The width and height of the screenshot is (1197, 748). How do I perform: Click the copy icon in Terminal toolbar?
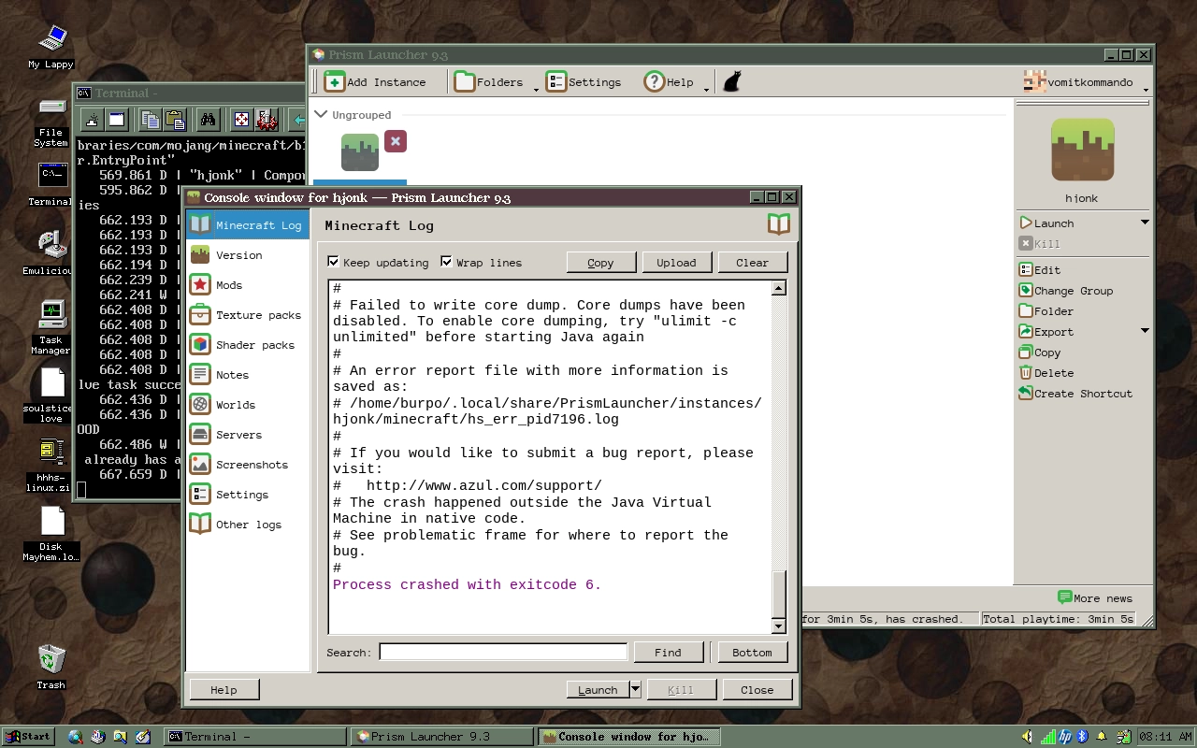[150, 120]
